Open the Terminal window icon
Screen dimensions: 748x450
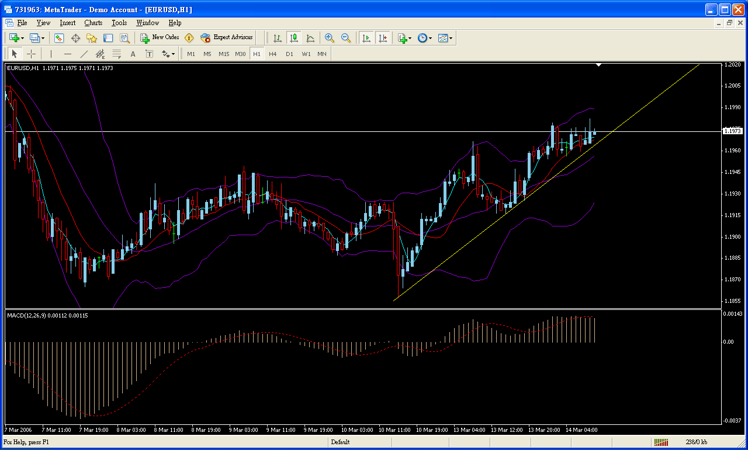tap(108, 38)
